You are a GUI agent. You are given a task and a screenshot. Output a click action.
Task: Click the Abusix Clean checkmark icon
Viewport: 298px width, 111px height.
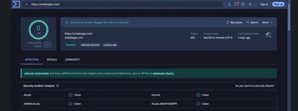click(70, 95)
